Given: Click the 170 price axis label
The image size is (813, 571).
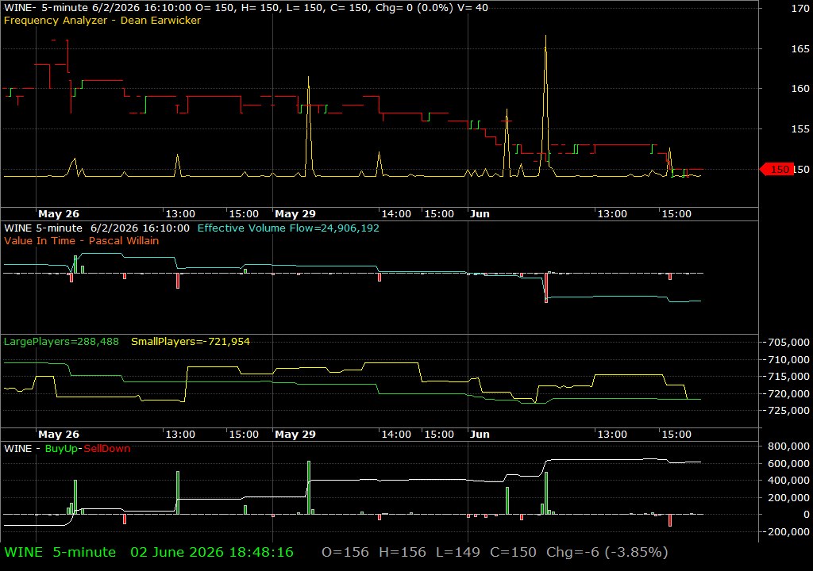Looking at the screenshot, I should [x=800, y=8].
